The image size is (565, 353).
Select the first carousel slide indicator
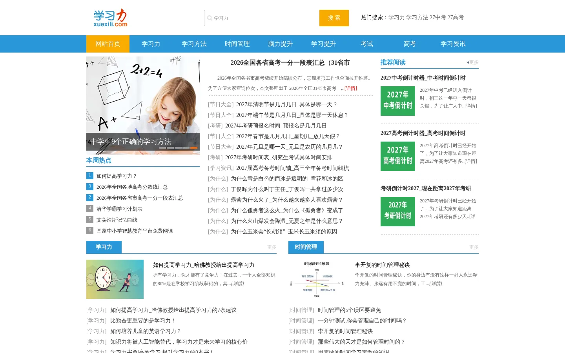tap(162, 148)
